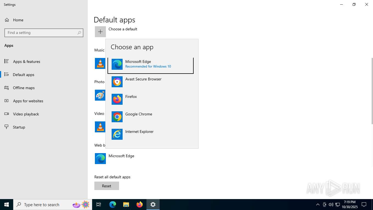Focus the Find a setting search box
Viewport: 373px width, 210px height.
(44, 33)
